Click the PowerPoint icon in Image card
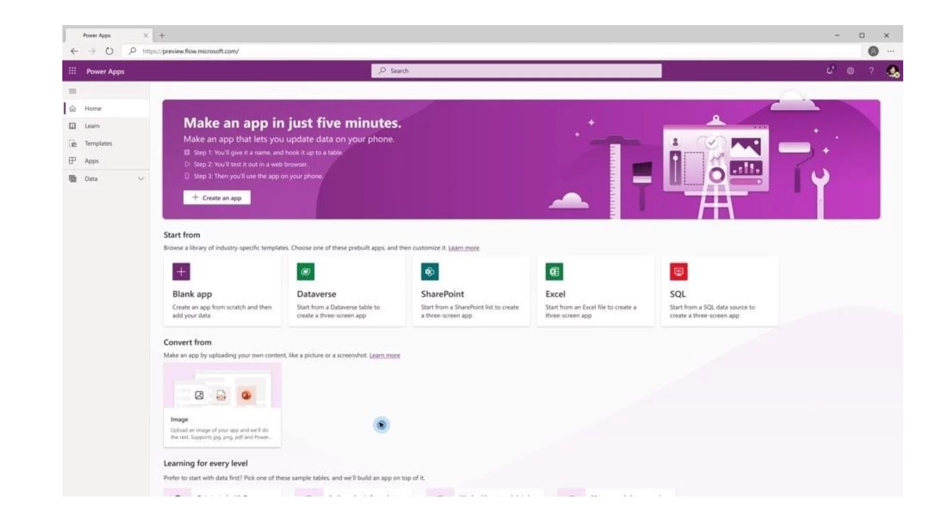941x520 pixels. point(246,395)
